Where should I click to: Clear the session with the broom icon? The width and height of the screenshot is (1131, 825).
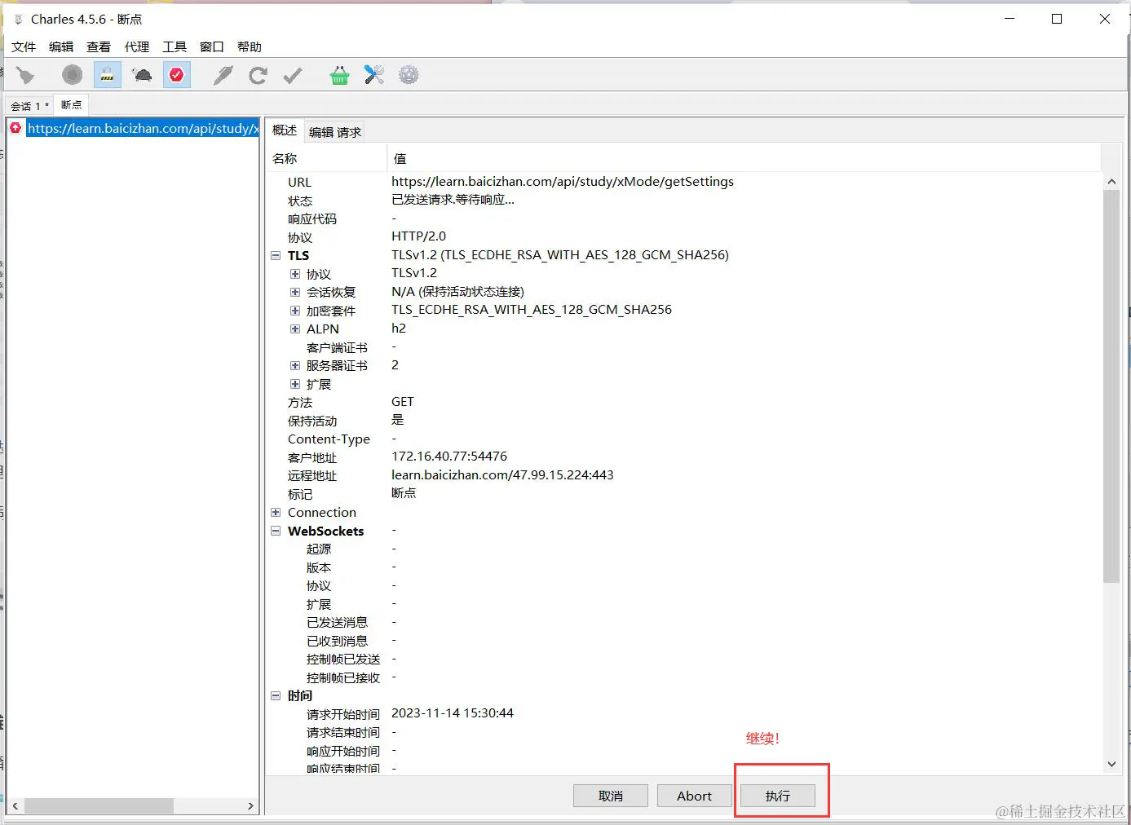(x=25, y=76)
